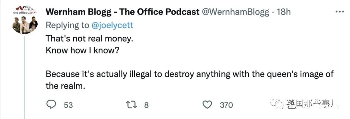The image size is (350, 119).
Task: Go to the @joelycett mention link
Action: tap(112, 25)
